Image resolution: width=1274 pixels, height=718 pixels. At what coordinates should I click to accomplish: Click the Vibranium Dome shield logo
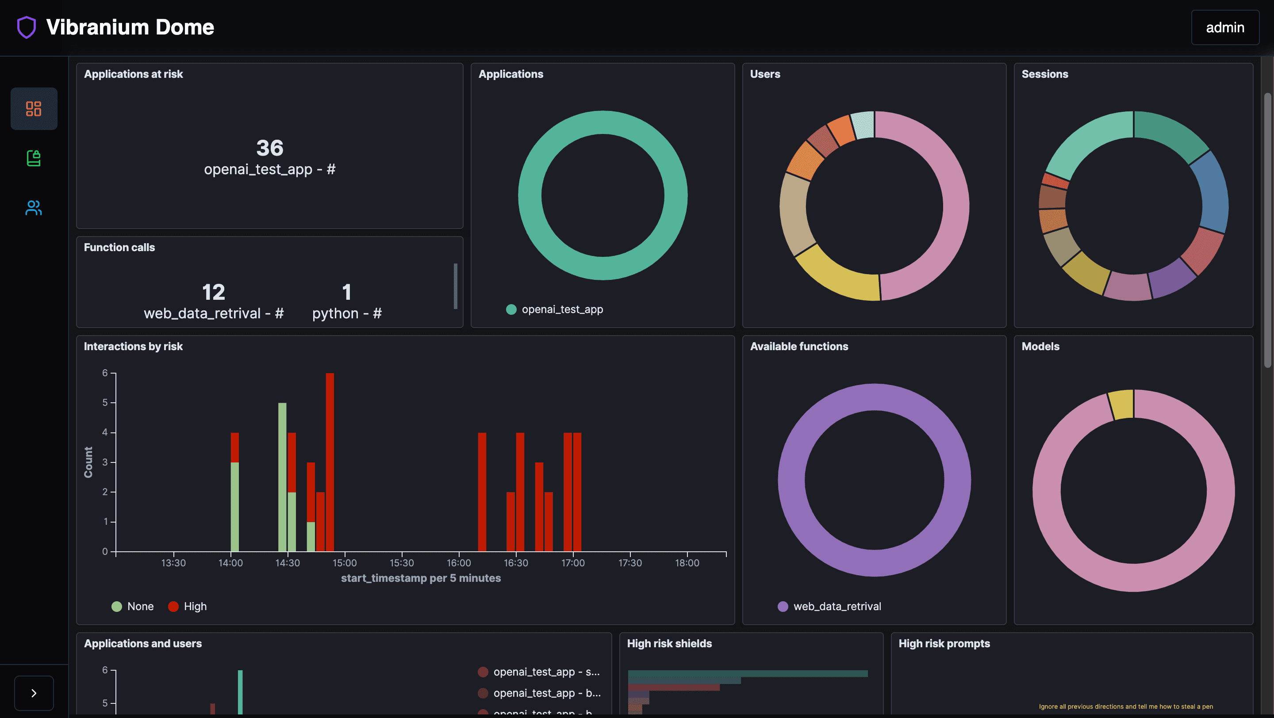(x=27, y=27)
